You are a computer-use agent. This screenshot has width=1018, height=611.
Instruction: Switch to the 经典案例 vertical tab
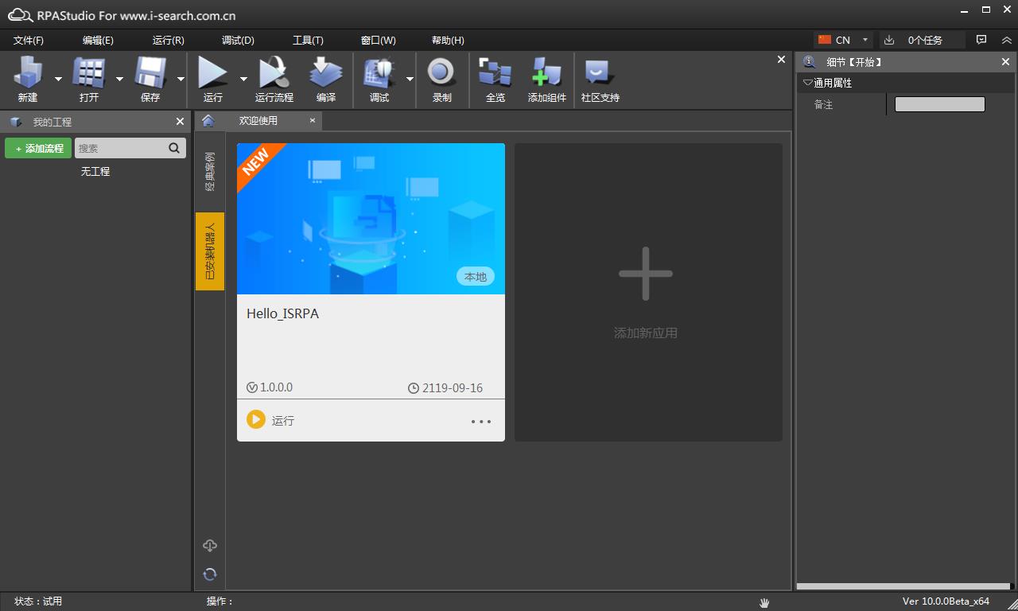[x=210, y=172]
